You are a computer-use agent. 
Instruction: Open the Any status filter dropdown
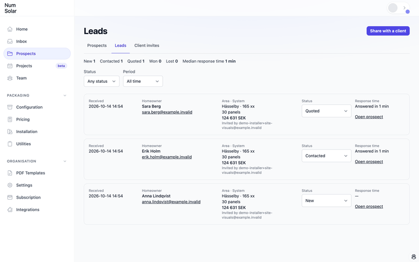[102, 81]
